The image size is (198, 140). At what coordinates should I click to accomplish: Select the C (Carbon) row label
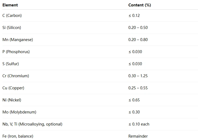pos(12,16)
